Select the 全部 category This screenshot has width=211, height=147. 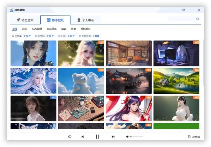pyautogui.click(x=15, y=29)
